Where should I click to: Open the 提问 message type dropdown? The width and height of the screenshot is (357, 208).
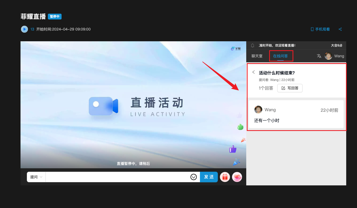(36, 177)
